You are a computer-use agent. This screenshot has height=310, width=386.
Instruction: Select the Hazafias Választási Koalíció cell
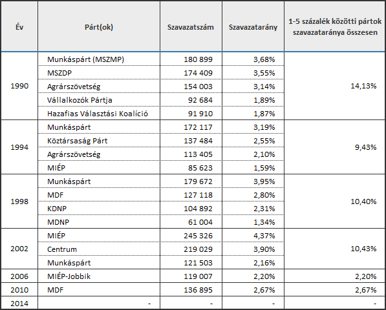pyautogui.click(x=99, y=113)
